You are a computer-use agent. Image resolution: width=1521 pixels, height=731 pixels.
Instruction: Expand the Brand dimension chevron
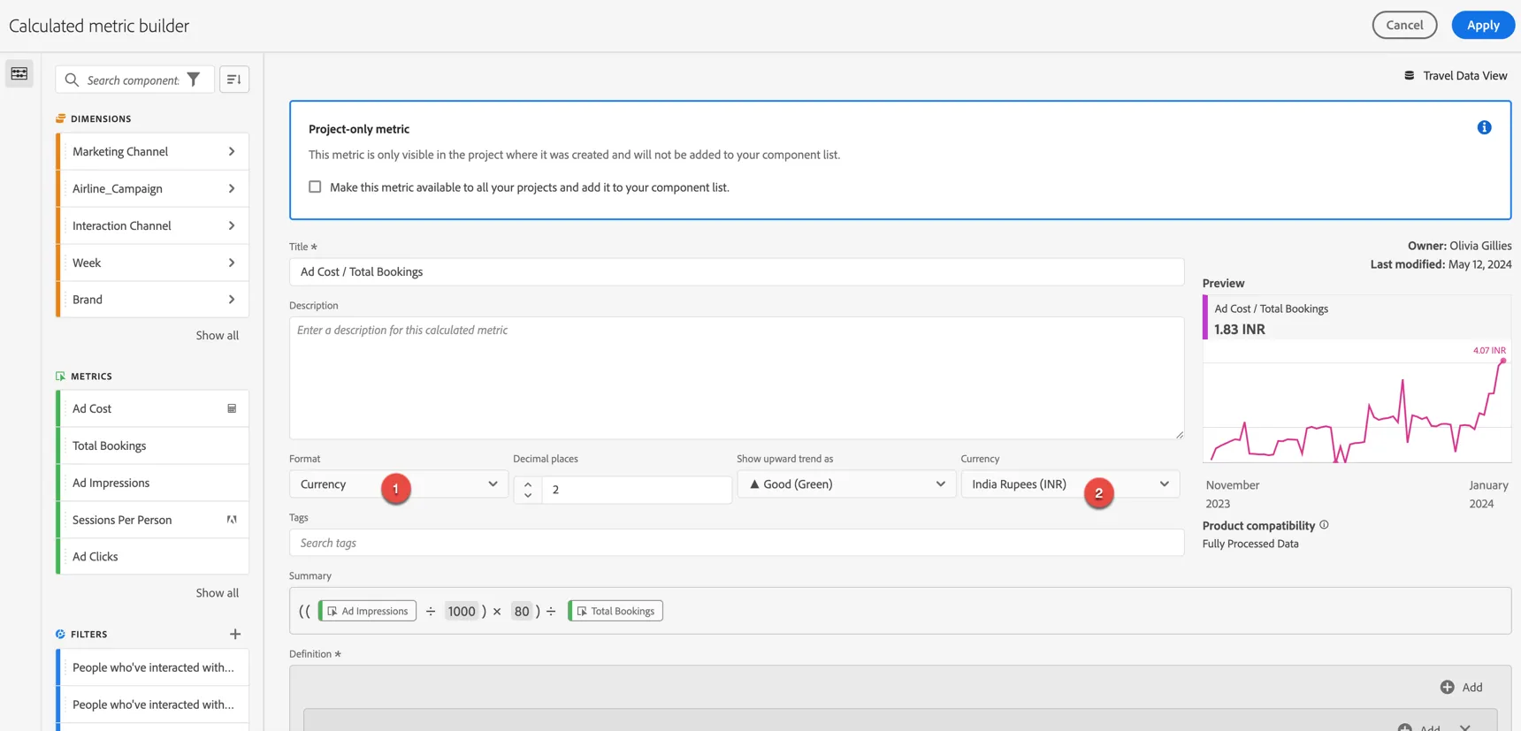click(232, 300)
